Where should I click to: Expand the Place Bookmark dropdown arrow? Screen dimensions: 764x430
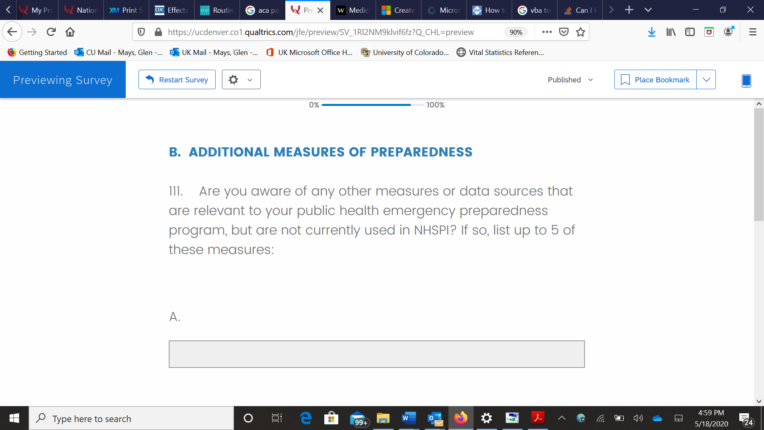coord(706,80)
